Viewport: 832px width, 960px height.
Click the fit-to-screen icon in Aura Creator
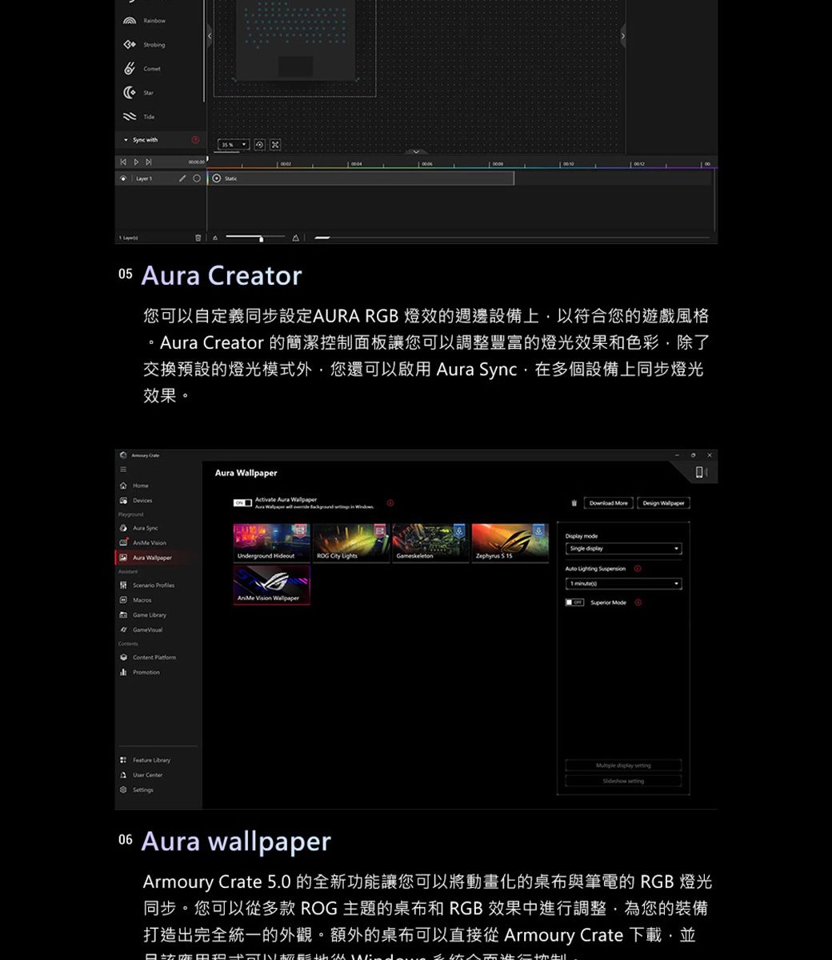point(275,145)
